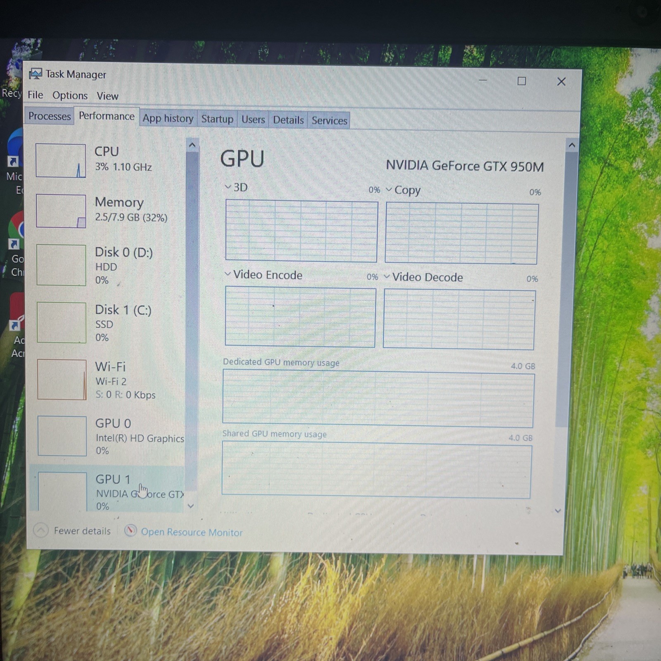Open Microsoft Edge desktop shortcut
The height and width of the screenshot is (661, 661).
point(15,161)
